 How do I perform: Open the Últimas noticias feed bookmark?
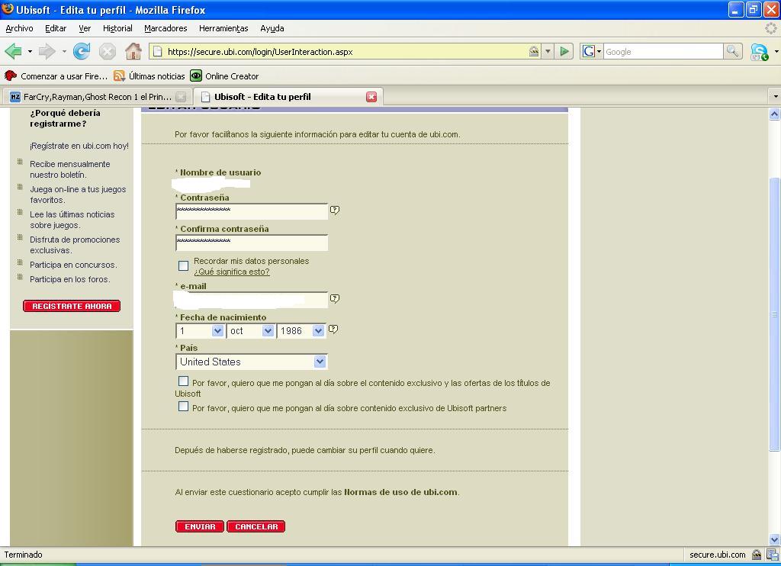[x=149, y=76]
